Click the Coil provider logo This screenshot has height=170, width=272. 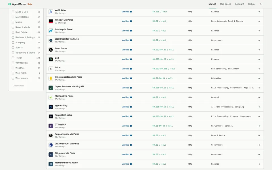tap(51, 59)
